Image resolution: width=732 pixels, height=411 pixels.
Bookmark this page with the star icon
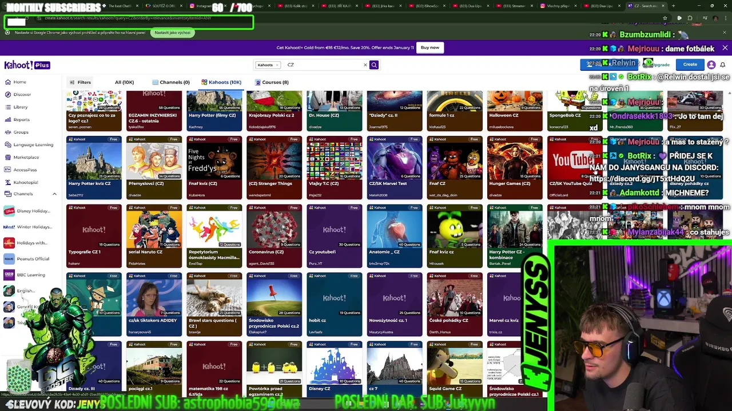pyautogui.click(x=665, y=18)
